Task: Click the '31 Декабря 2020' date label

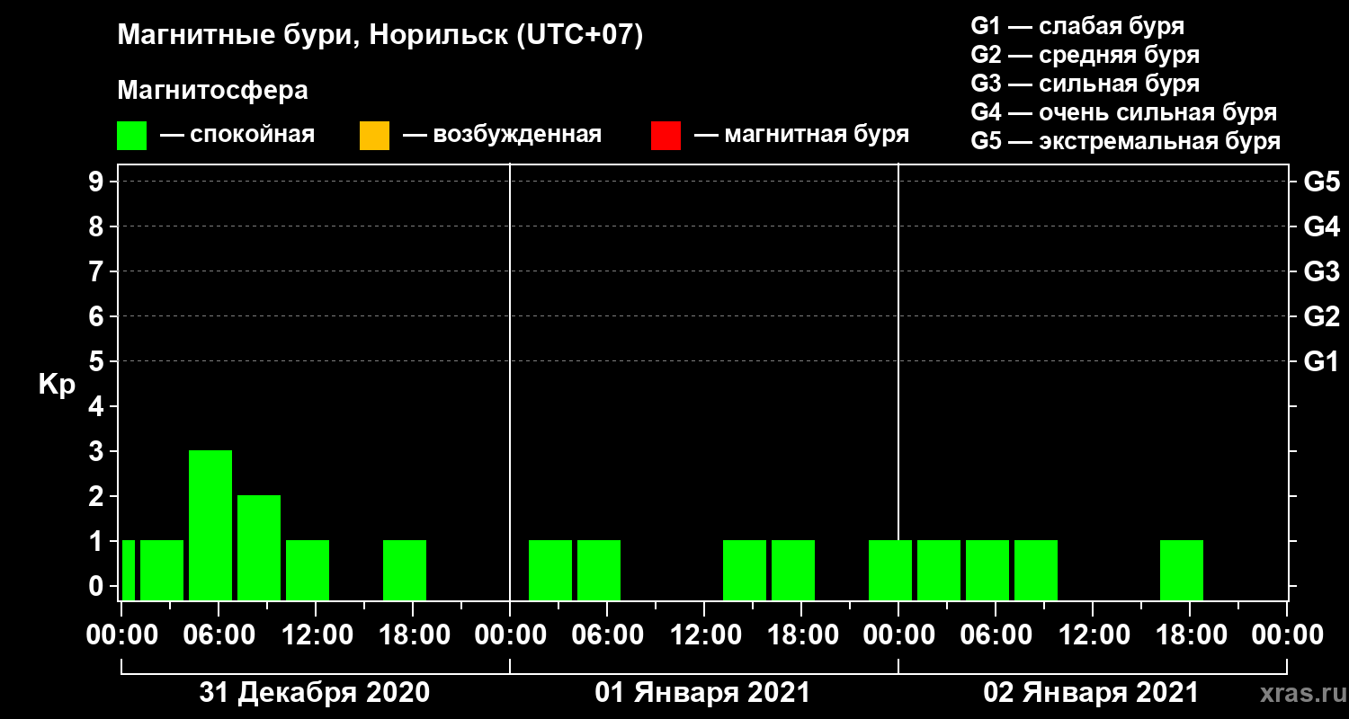Action: coord(315,693)
